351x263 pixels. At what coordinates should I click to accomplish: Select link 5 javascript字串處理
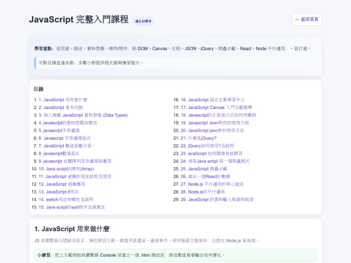click(59, 131)
